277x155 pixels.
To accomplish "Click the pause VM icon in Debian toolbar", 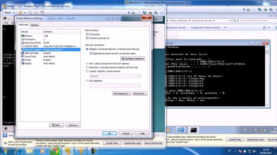I will coord(21,12).
